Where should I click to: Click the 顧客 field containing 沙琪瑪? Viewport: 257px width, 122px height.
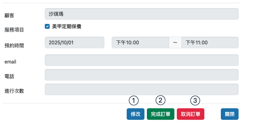click(142, 14)
